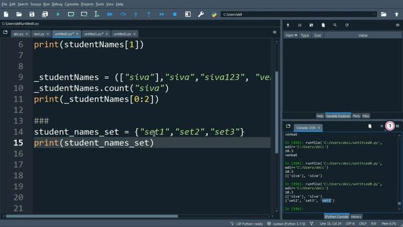Close the untitled0.py tab
Viewport: 403px width, 227px height.
click(77, 34)
